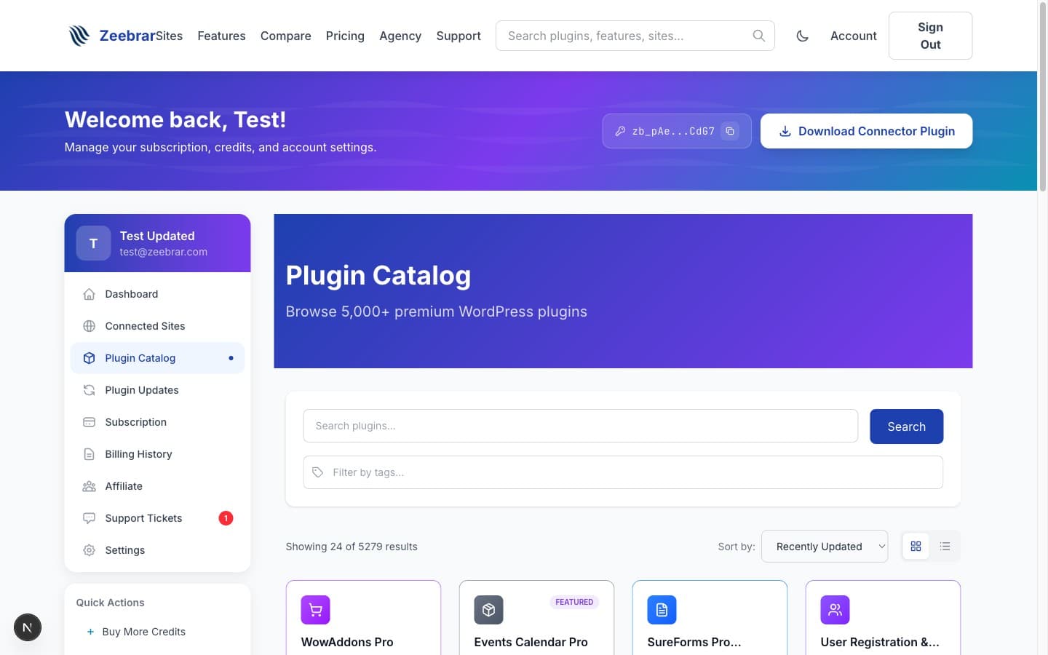The image size is (1048, 655).
Task: Open Affiliate in the sidebar
Action: (x=157, y=486)
